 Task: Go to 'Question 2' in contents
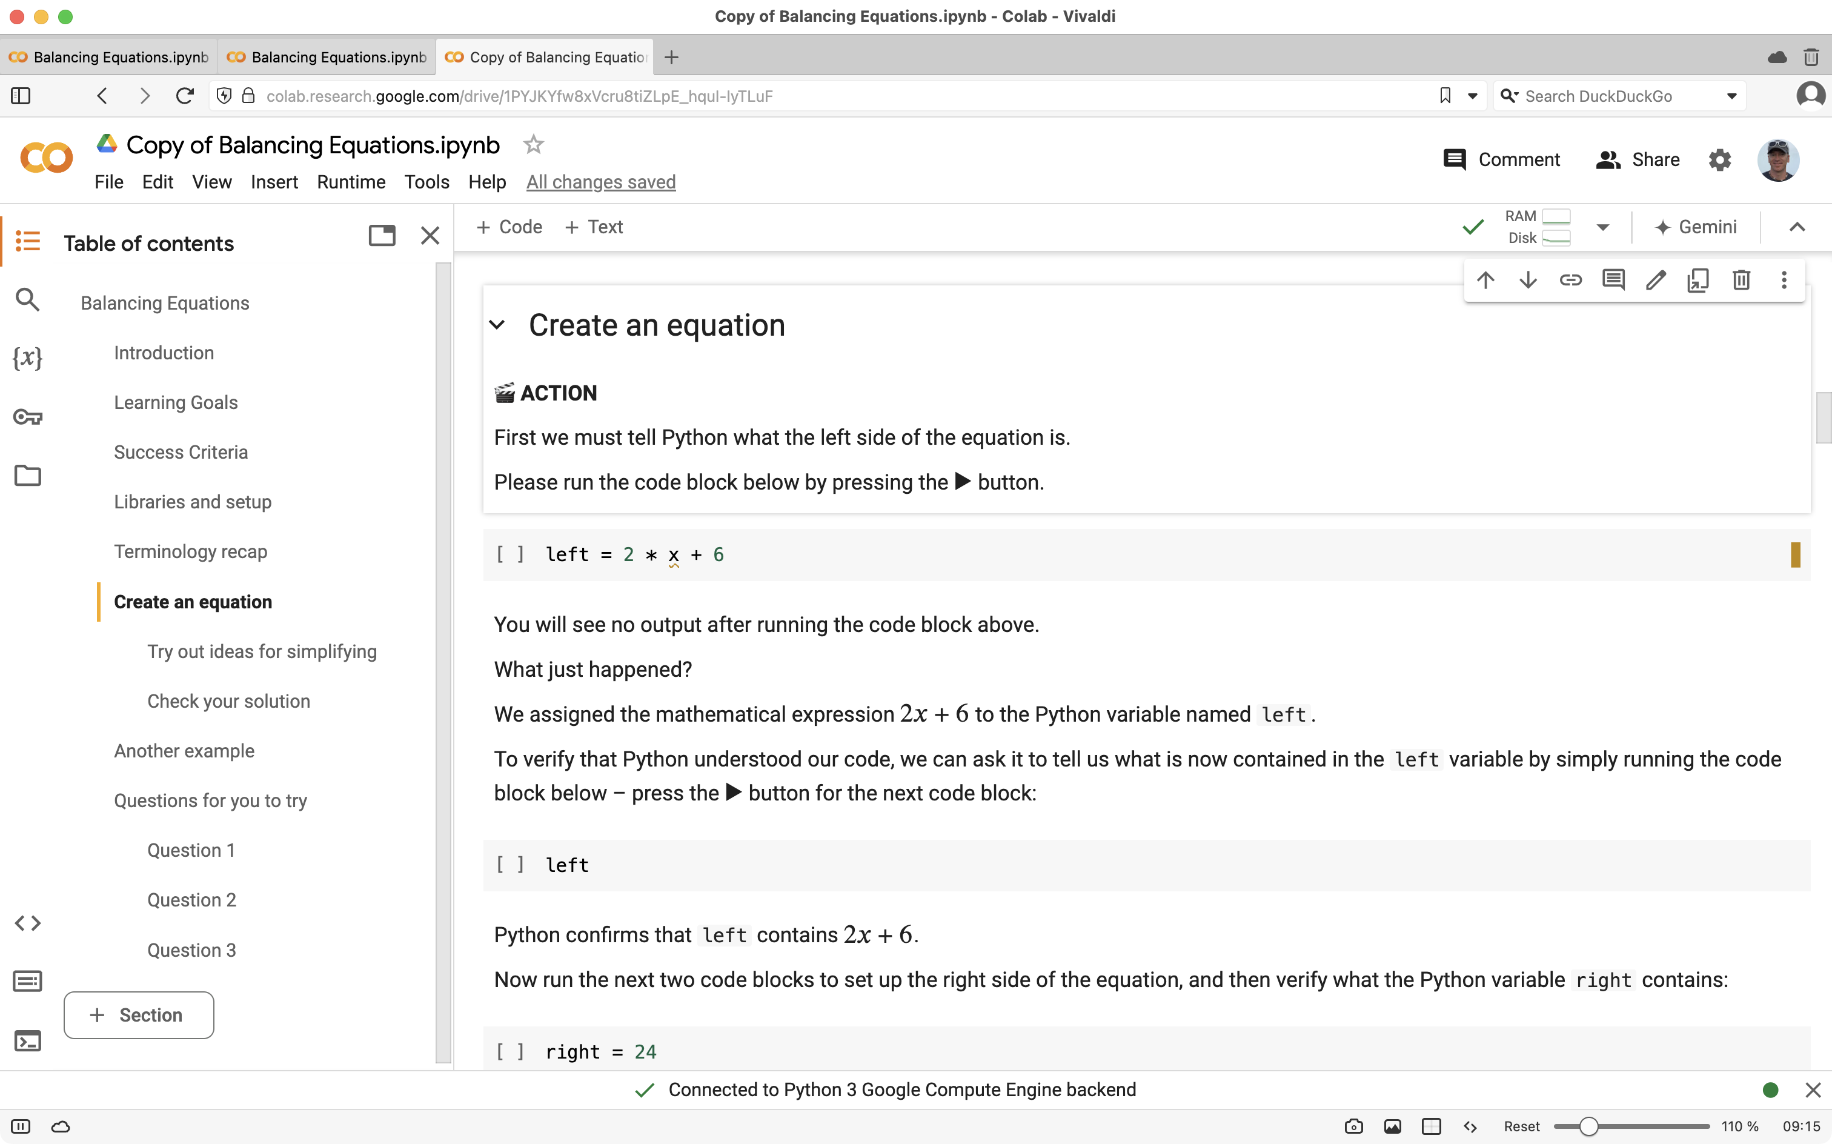point(191,900)
